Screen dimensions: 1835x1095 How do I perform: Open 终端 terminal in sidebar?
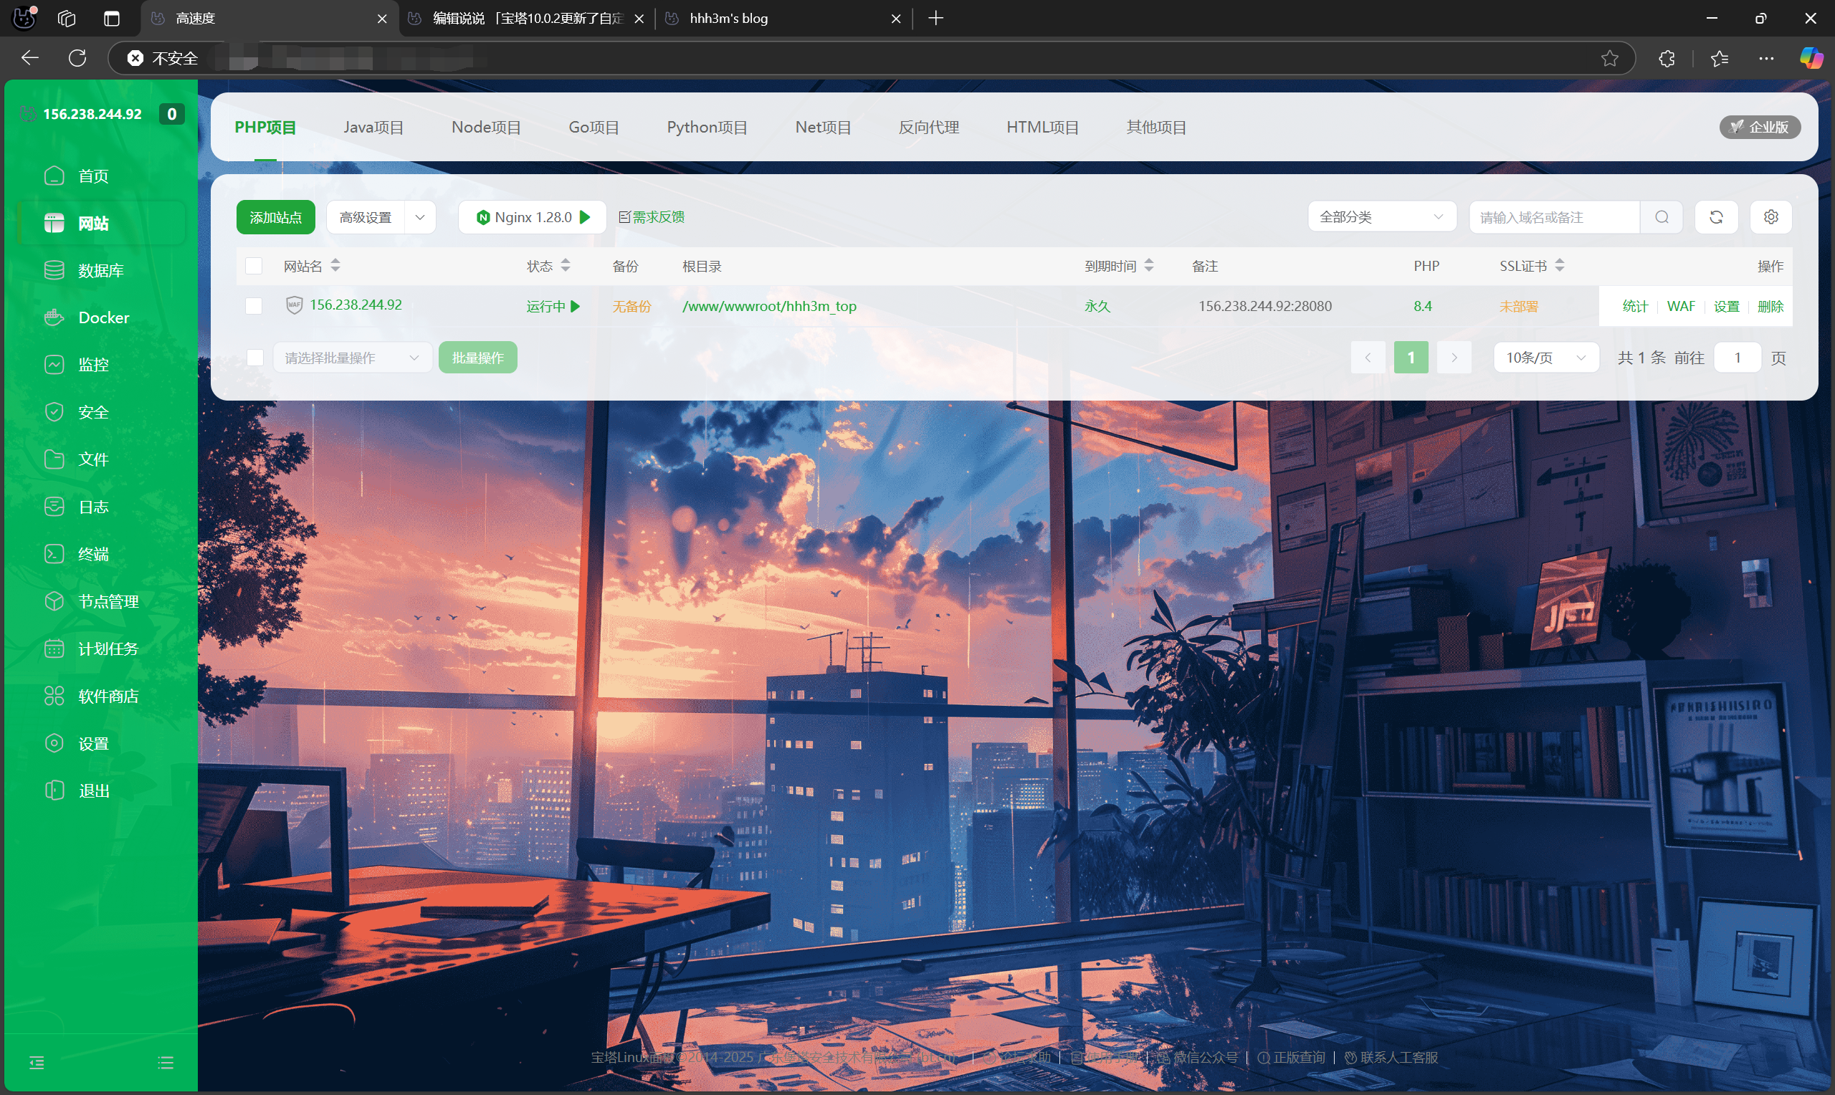[93, 554]
